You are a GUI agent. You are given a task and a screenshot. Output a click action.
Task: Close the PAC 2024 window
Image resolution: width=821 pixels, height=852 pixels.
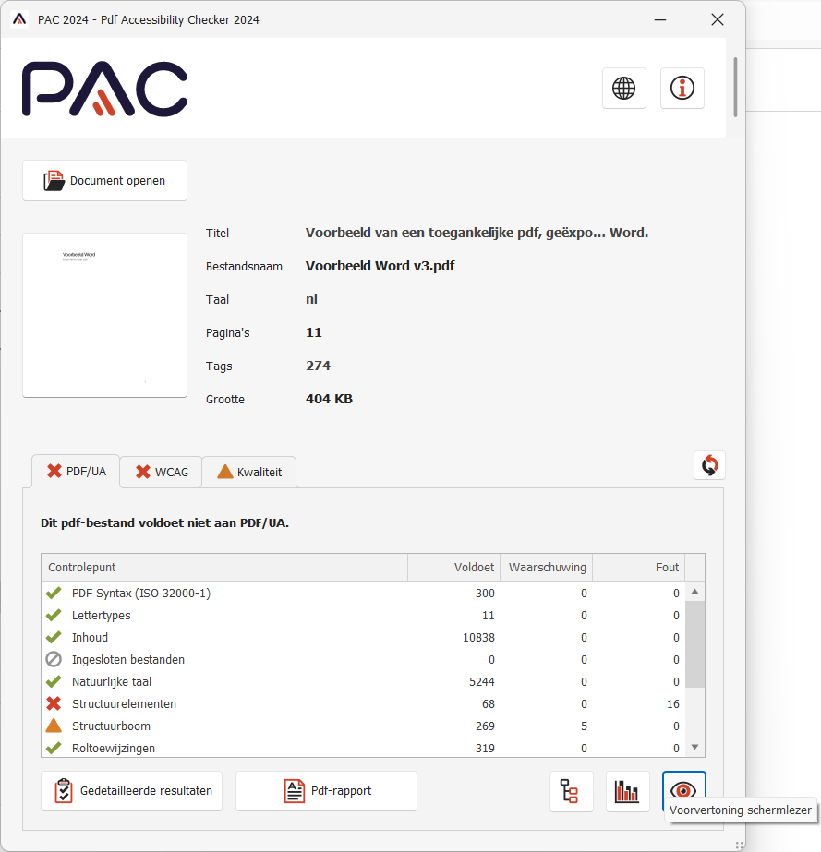click(718, 19)
